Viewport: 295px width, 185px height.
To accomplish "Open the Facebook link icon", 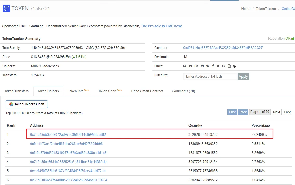I will [x=213, y=66].
